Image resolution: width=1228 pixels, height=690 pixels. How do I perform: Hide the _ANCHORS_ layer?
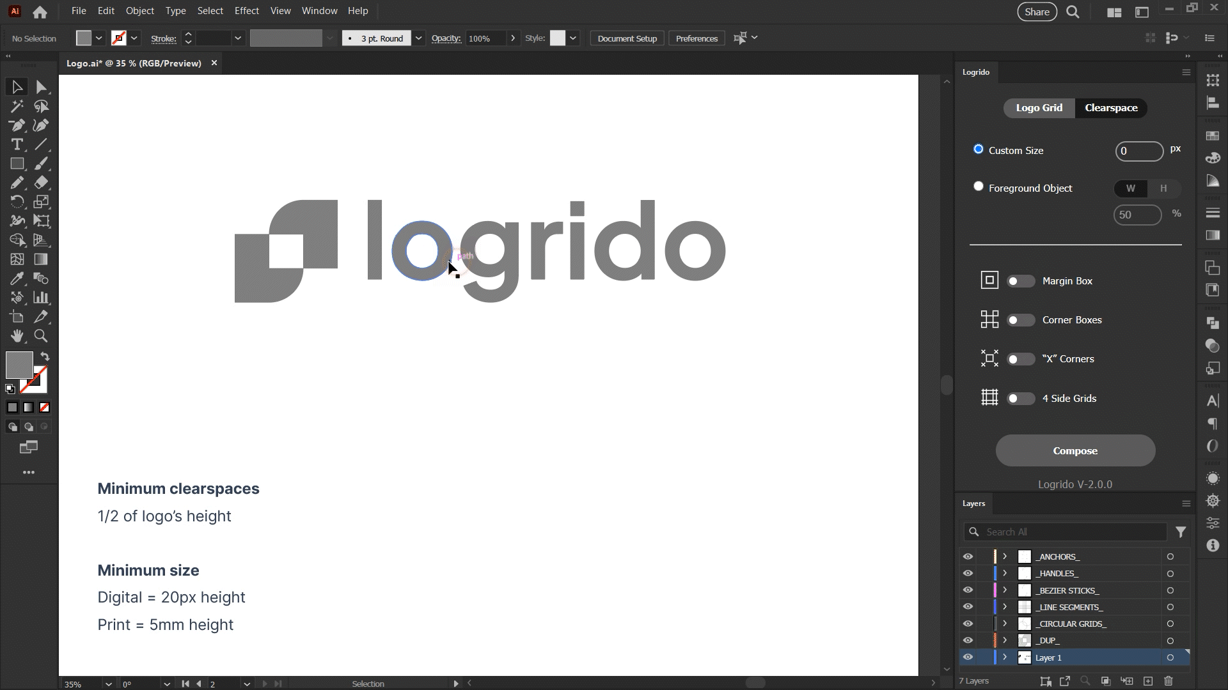pyautogui.click(x=968, y=556)
